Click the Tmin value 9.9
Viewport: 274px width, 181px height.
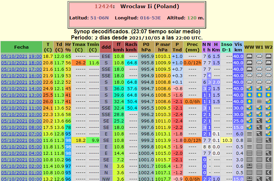93,140
